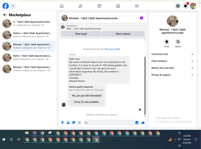Click chat scrollbar up arrow
Viewport: 201px width, 149px height.
click(145, 40)
